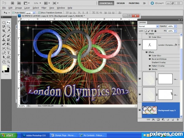
Task: Open the Filter menu
Action: click(44, 8)
